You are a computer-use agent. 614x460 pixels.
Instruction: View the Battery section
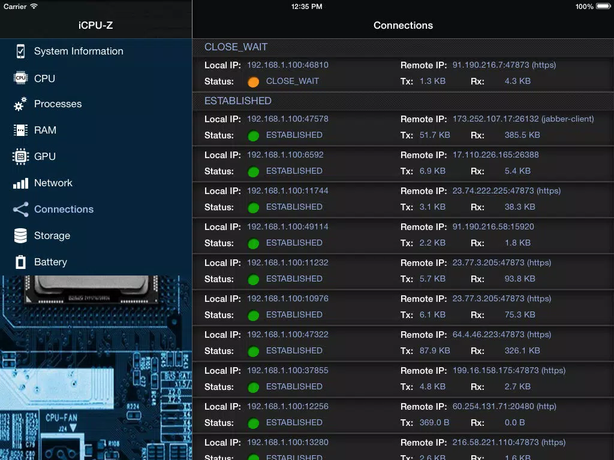point(96,262)
